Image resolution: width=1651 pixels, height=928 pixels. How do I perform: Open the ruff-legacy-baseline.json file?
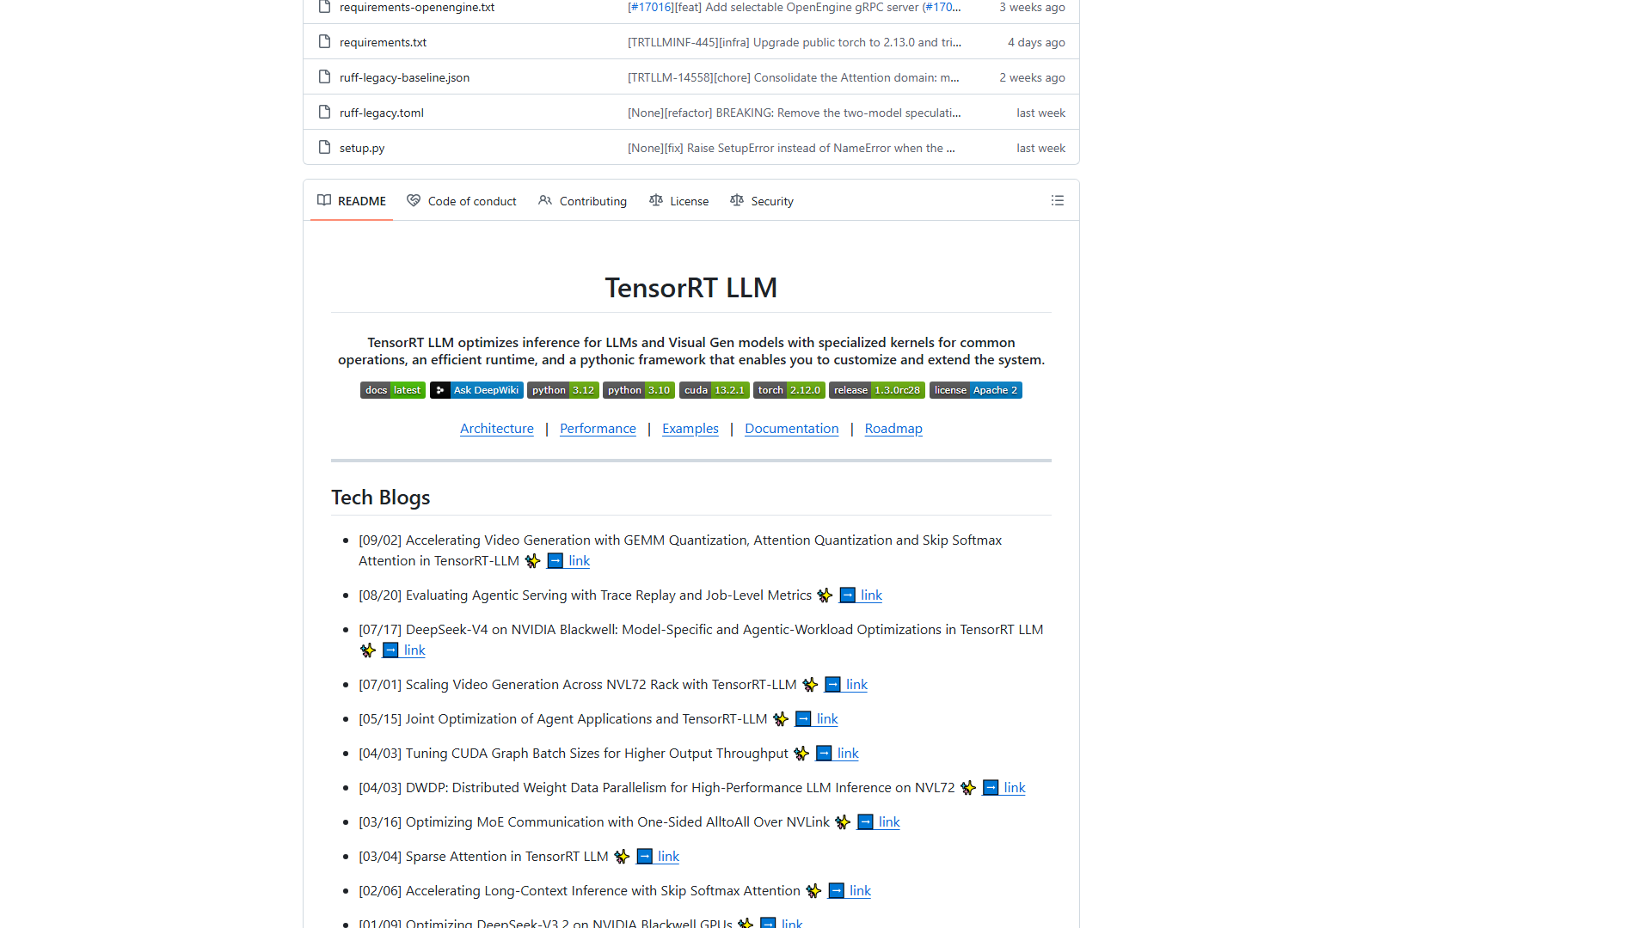[x=404, y=77]
